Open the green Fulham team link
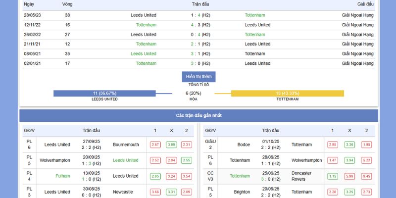Image resolution: width=396 pixels, height=198 pixels. pyautogui.click(x=63, y=176)
